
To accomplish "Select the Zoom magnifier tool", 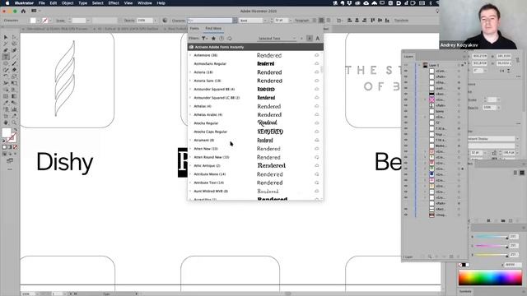I will click(14, 123).
